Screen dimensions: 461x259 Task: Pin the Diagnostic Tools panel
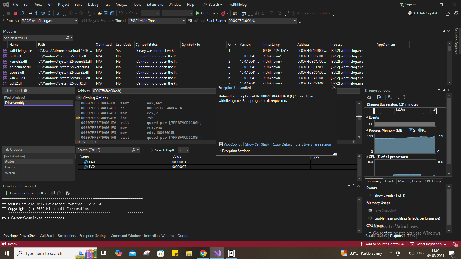point(444,90)
